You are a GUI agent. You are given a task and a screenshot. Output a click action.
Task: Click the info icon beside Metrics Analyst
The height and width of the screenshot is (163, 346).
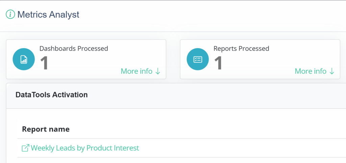click(10, 15)
